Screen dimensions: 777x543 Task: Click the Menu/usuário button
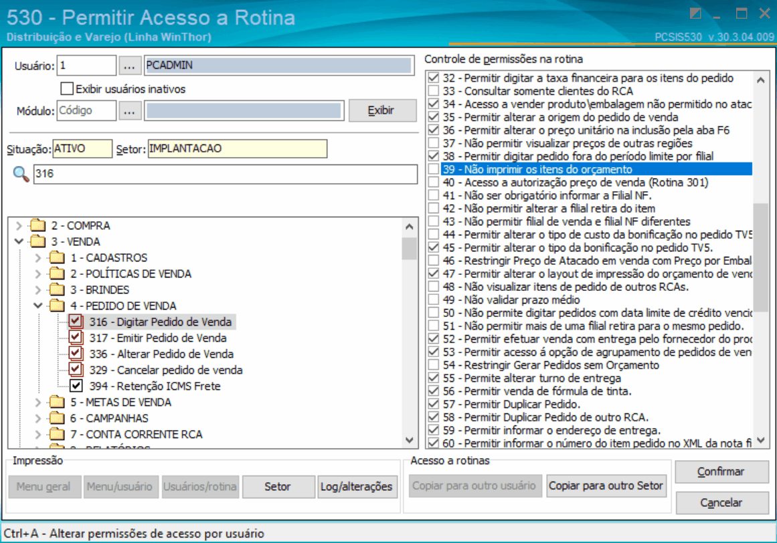(120, 487)
